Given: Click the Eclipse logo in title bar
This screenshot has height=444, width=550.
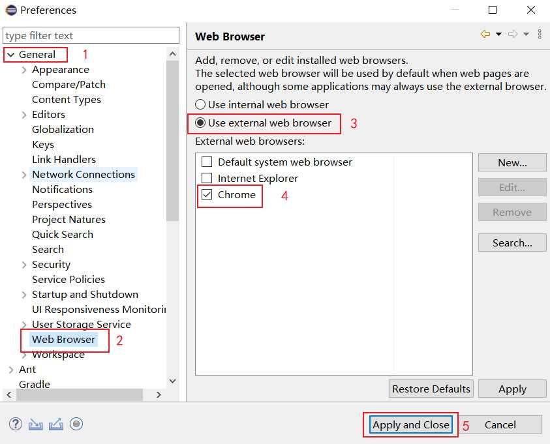Looking at the screenshot, I should 11,10.
